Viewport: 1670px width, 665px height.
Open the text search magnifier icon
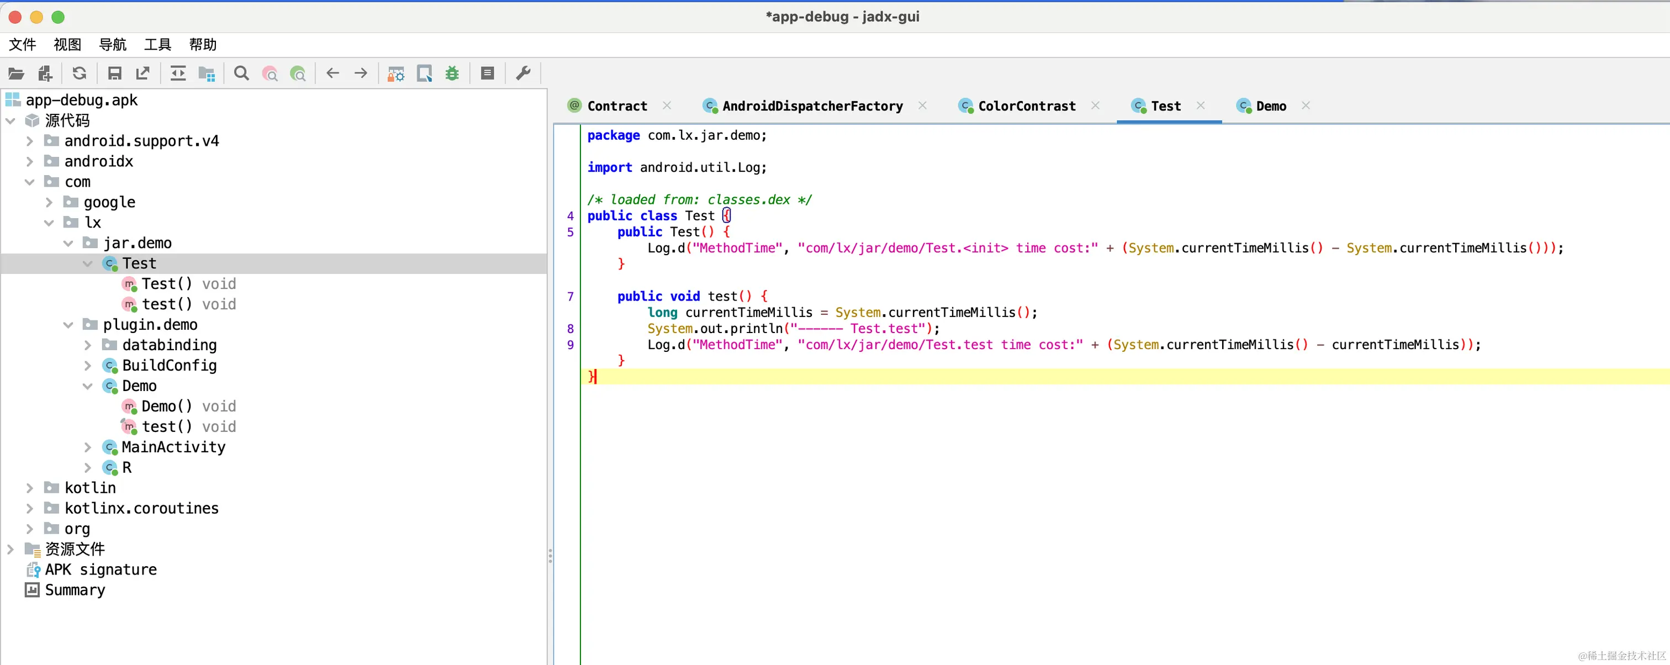pos(241,73)
